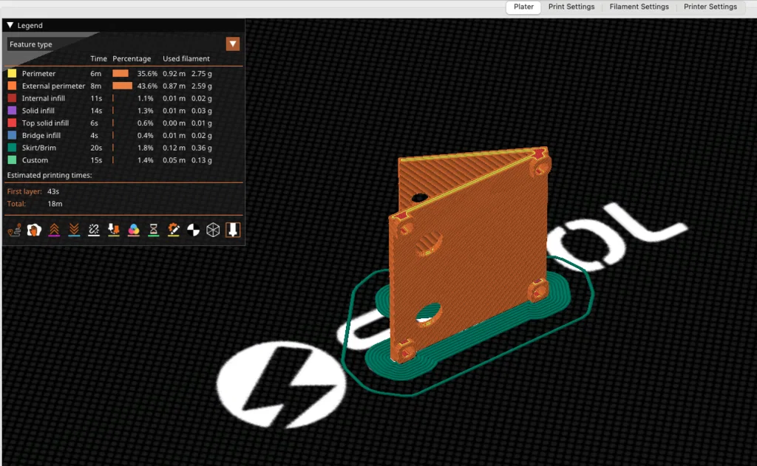Screen dimensions: 757x466
Task: Click the Used filament column header
Action: tap(186, 58)
